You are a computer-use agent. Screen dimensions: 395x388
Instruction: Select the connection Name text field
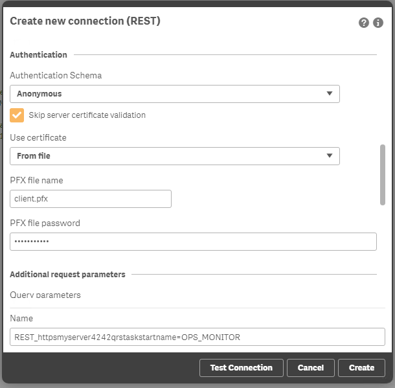pyautogui.click(x=198, y=337)
